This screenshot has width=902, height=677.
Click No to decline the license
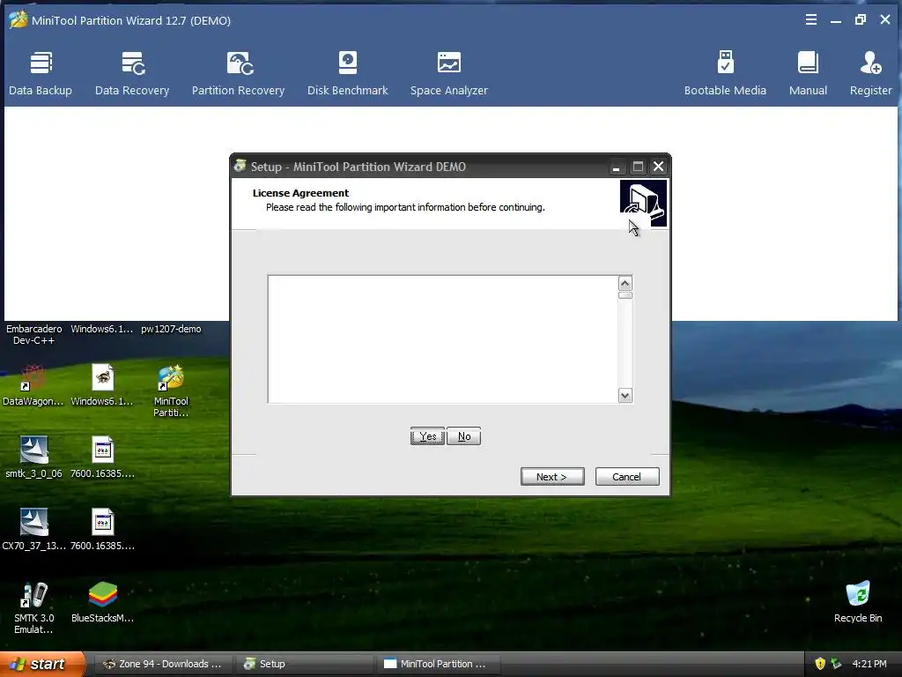point(463,436)
